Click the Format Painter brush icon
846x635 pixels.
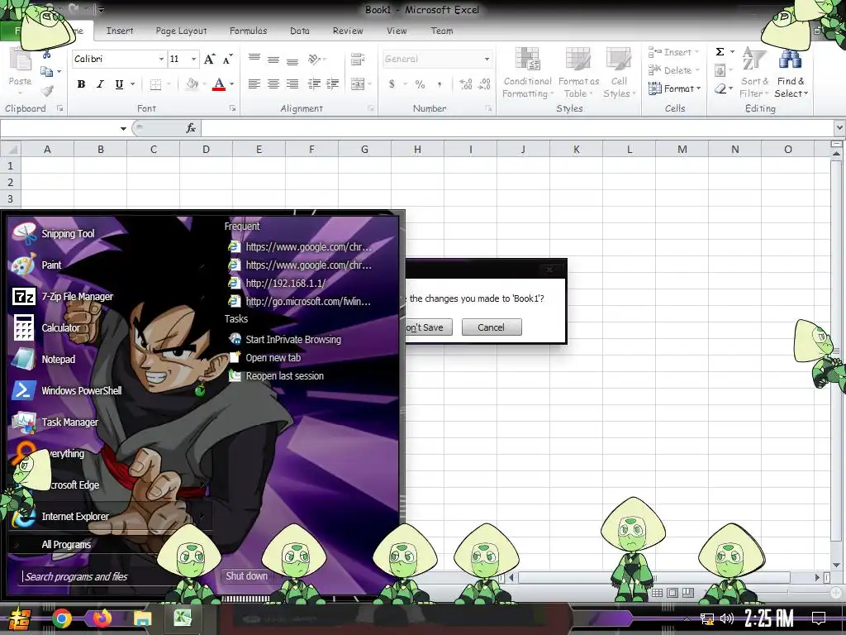pyautogui.click(x=47, y=90)
